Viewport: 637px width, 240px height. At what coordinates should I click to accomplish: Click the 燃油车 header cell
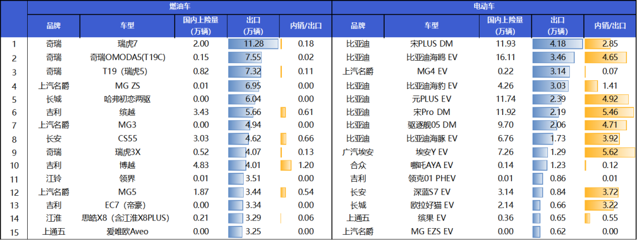[179, 7]
